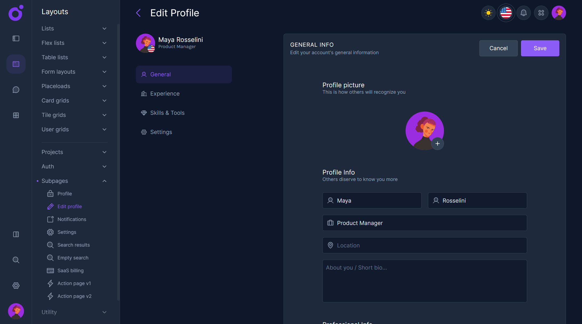582x324 pixels.
Task: Click the Location input field
Action: pos(425,245)
